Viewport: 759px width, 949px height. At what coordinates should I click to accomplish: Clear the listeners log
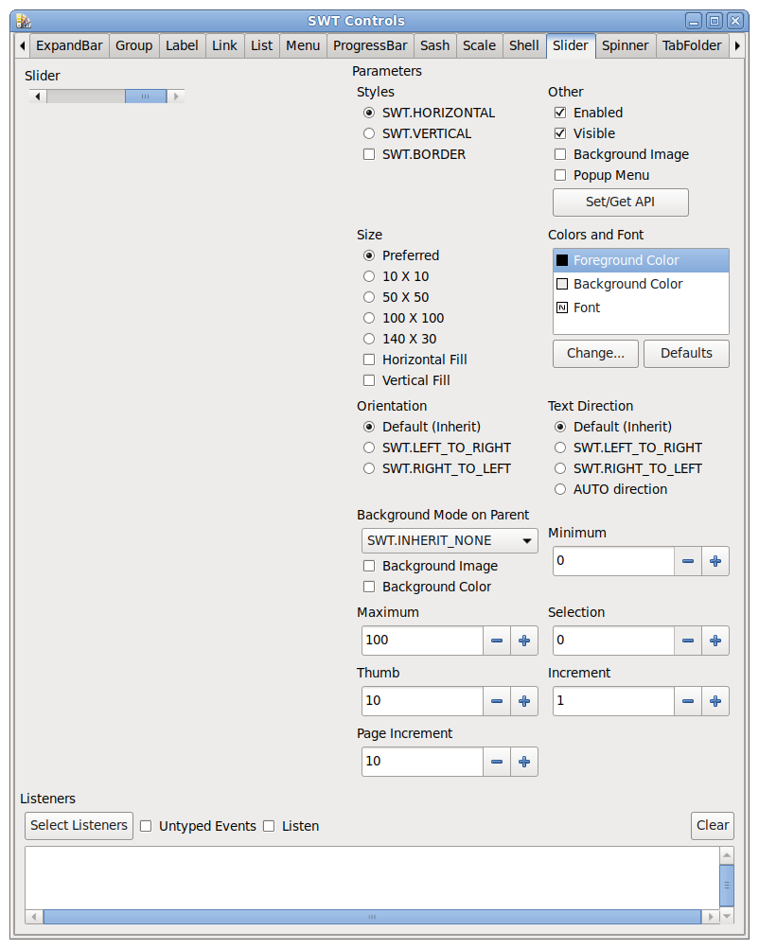[713, 826]
